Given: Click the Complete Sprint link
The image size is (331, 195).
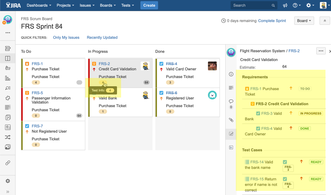Looking at the screenshot, I should coord(272,21).
